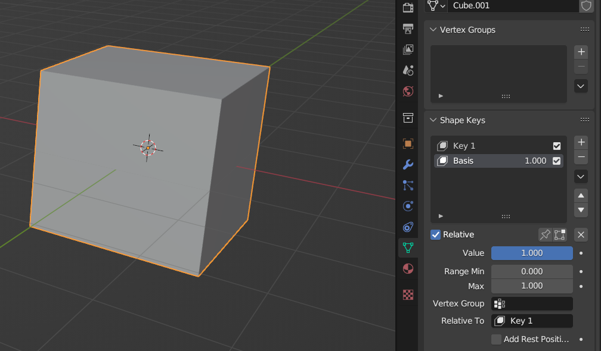This screenshot has width=601, height=351.
Task: Toggle the Fake User shield on Cube.001
Action: pos(586,6)
